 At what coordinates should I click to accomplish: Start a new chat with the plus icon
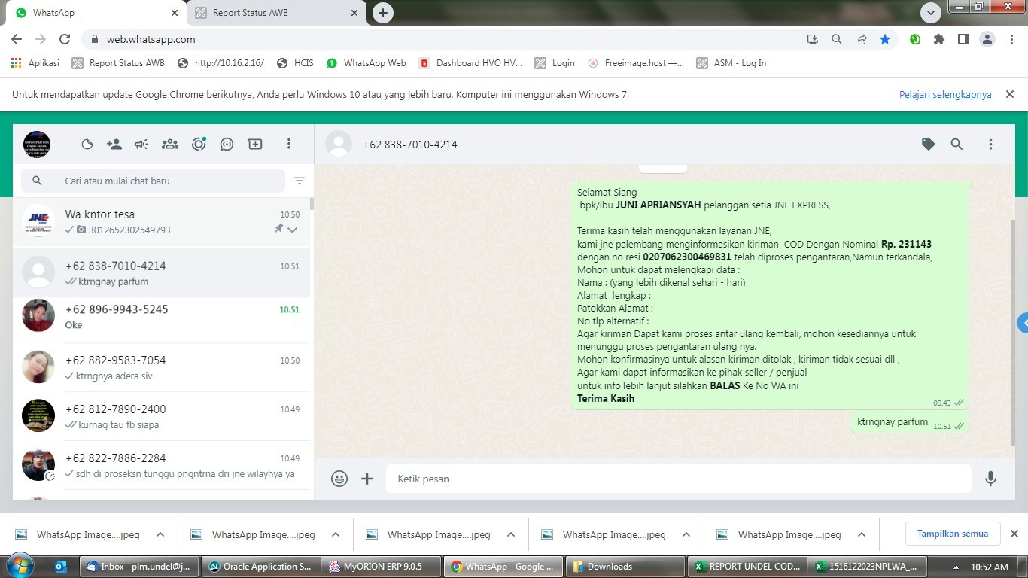click(255, 144)
